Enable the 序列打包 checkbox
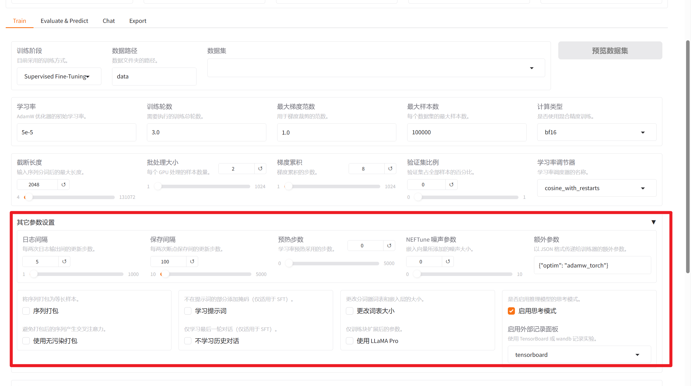 (26, 311)
